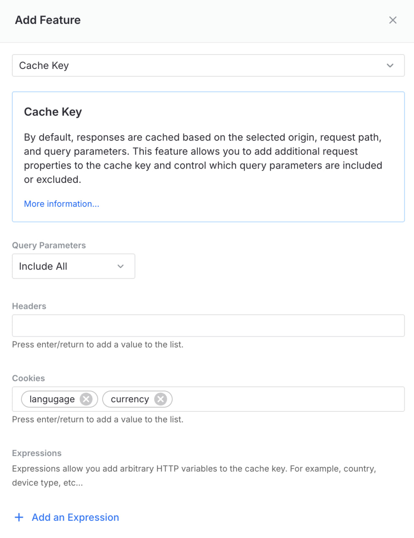Open the Cache Key feature dropdown
Viewport: 414px width, 538px height.
tap(208, 66)
